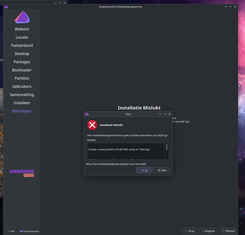Click the Volgende button
This screenshot has height=235, width=245.
[208, 231]
